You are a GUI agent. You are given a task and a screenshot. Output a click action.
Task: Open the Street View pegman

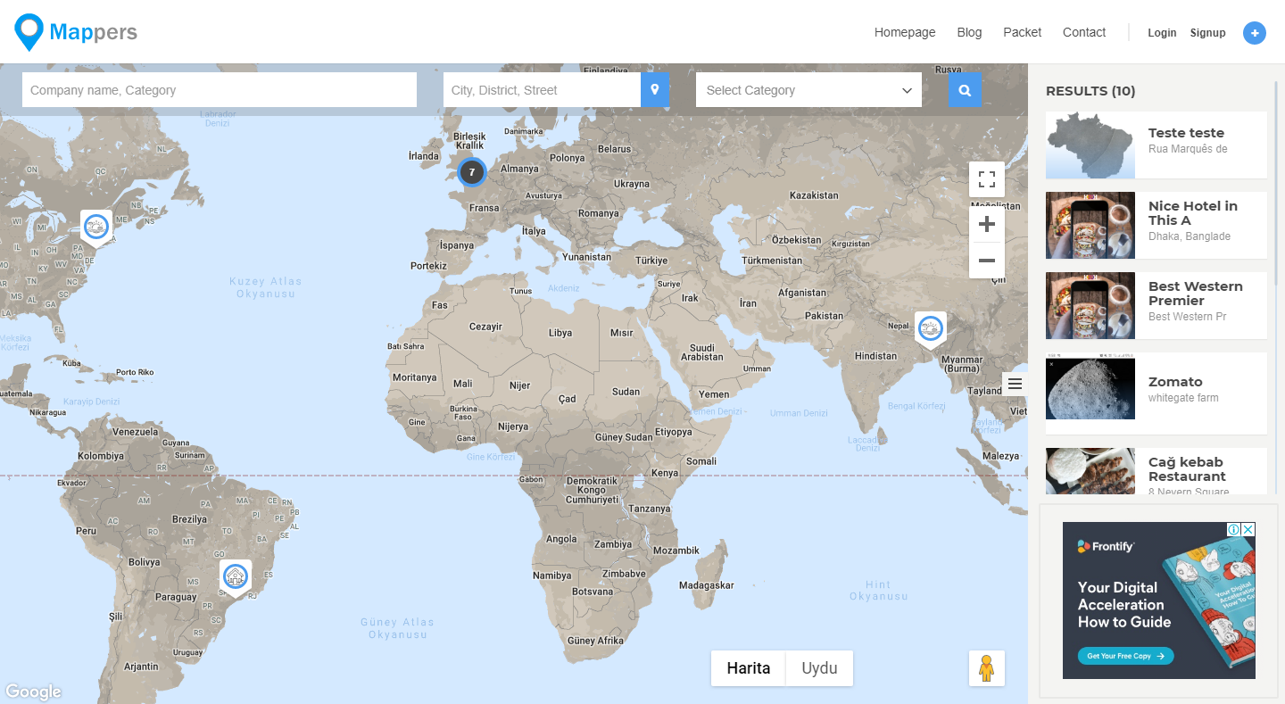click(x=987, y=668)
